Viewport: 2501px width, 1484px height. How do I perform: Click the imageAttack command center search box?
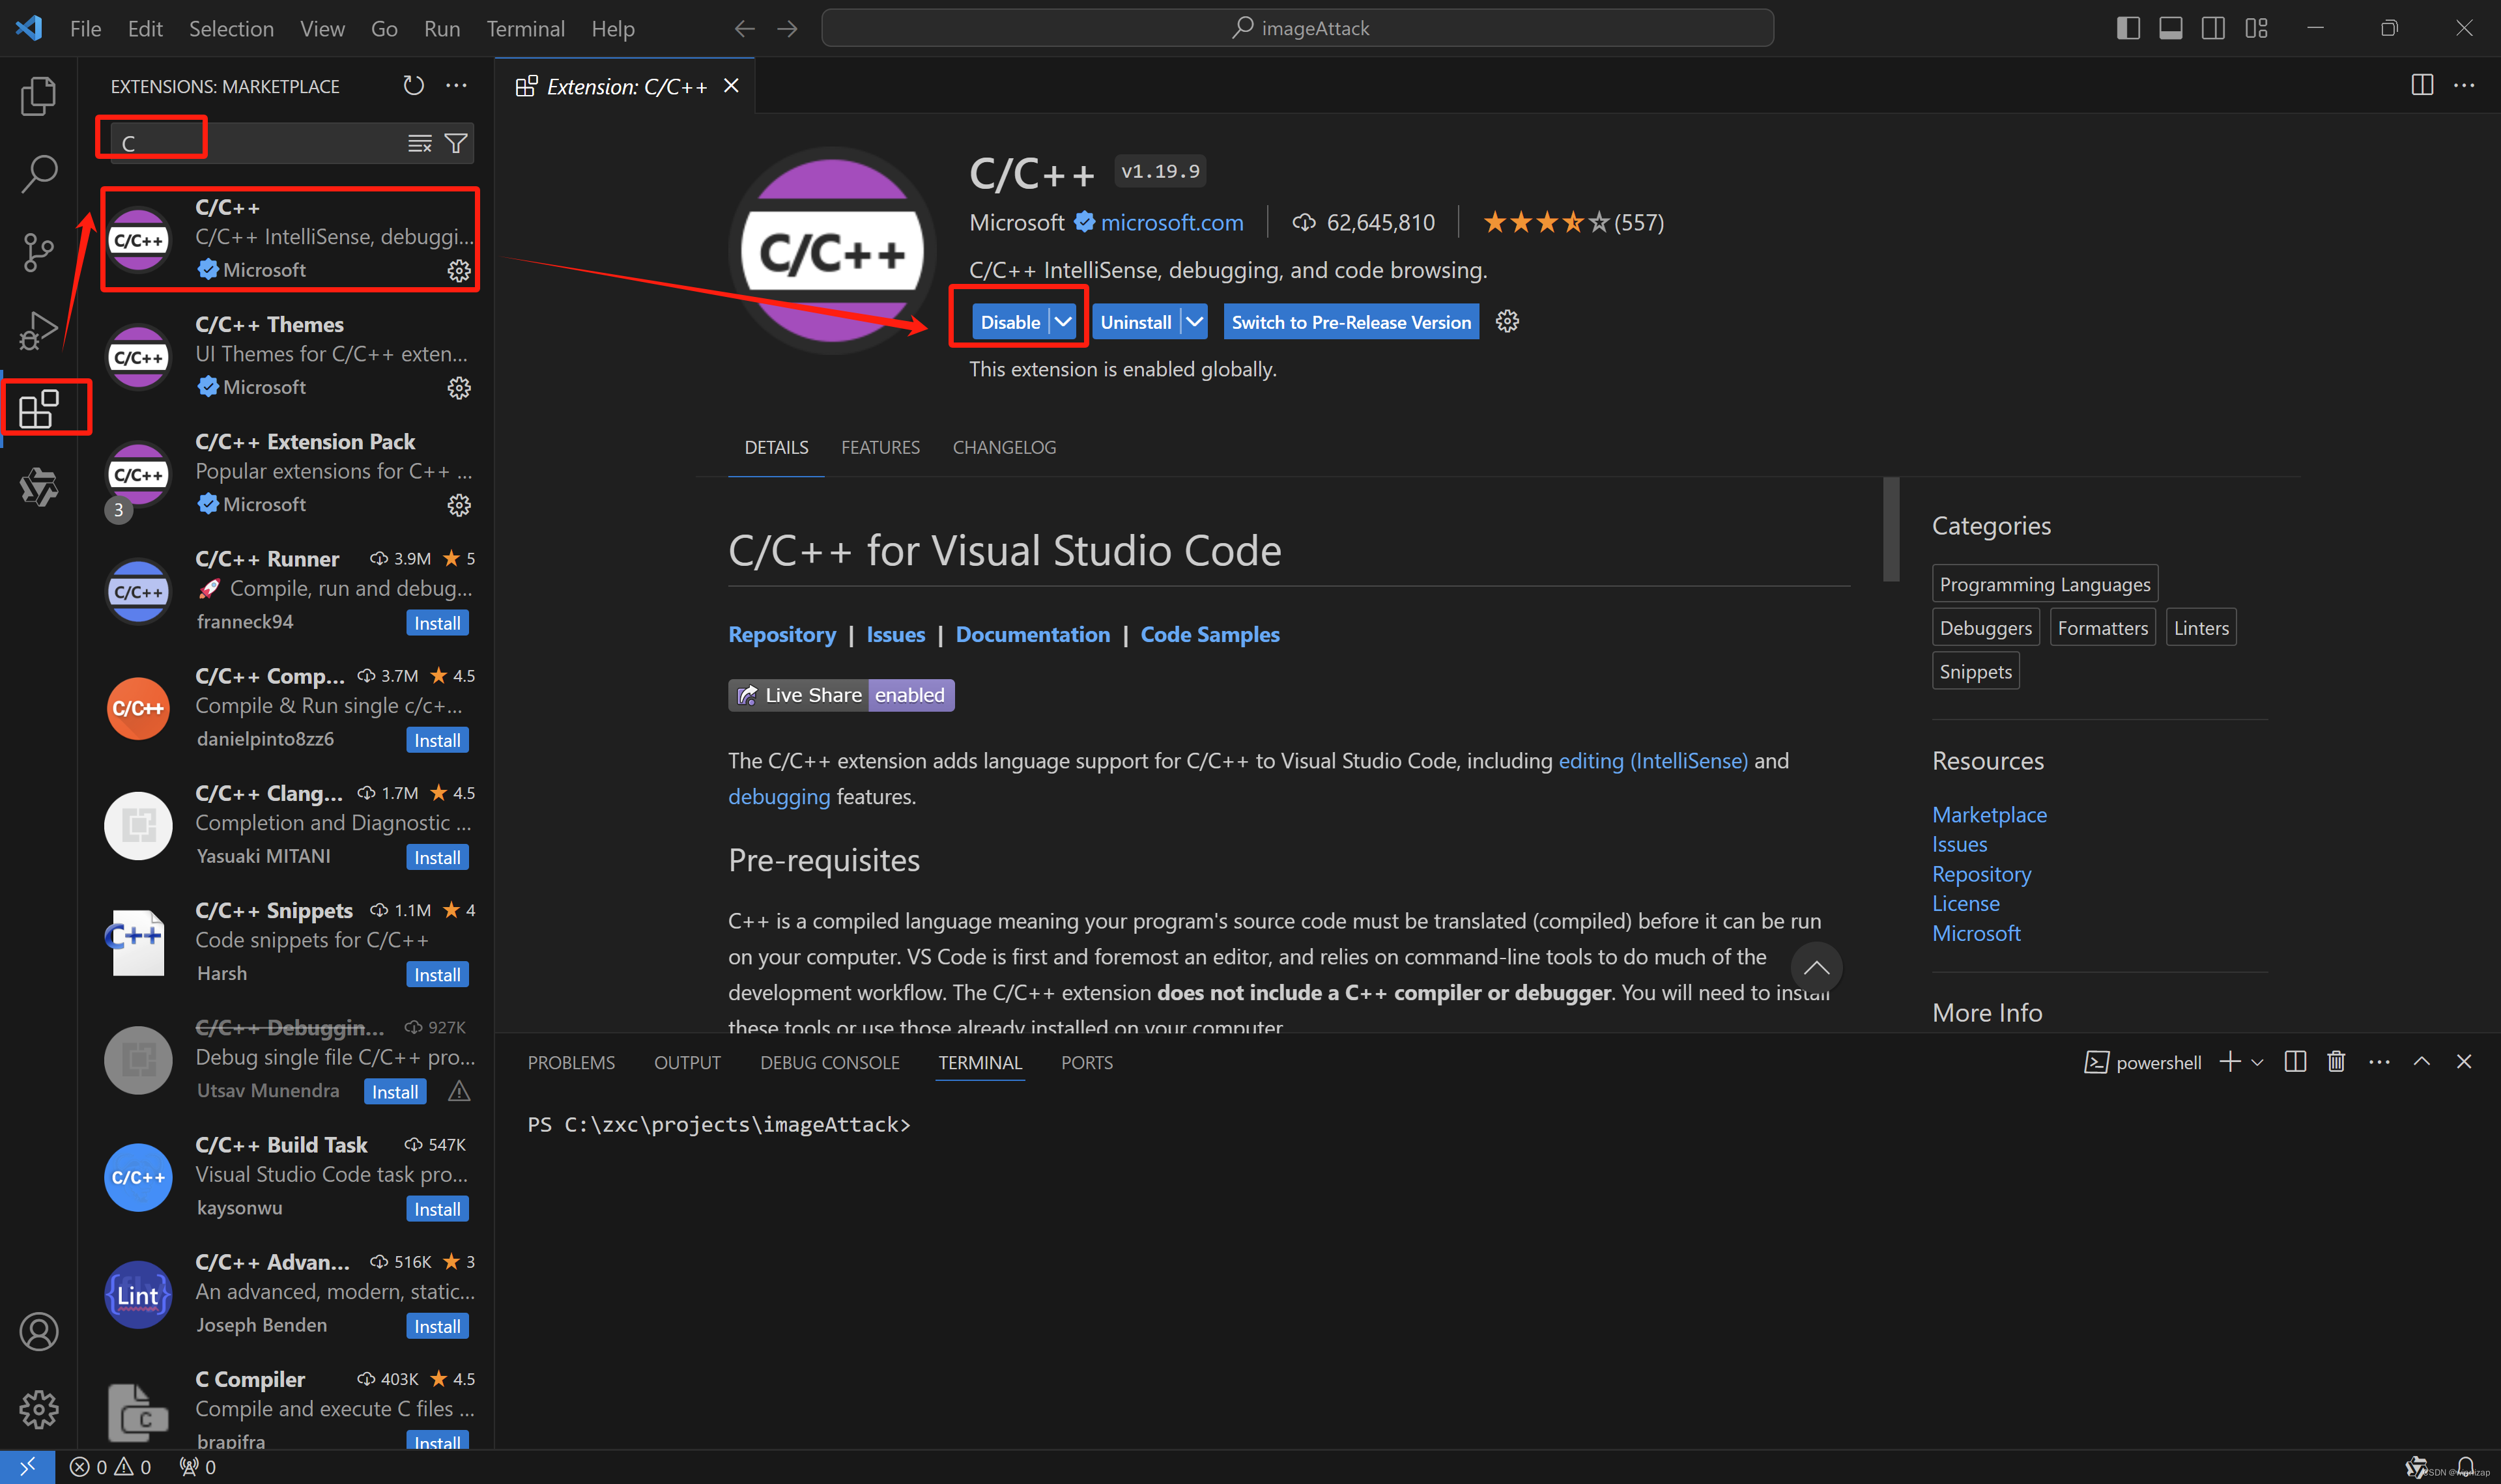(1298, 28)
